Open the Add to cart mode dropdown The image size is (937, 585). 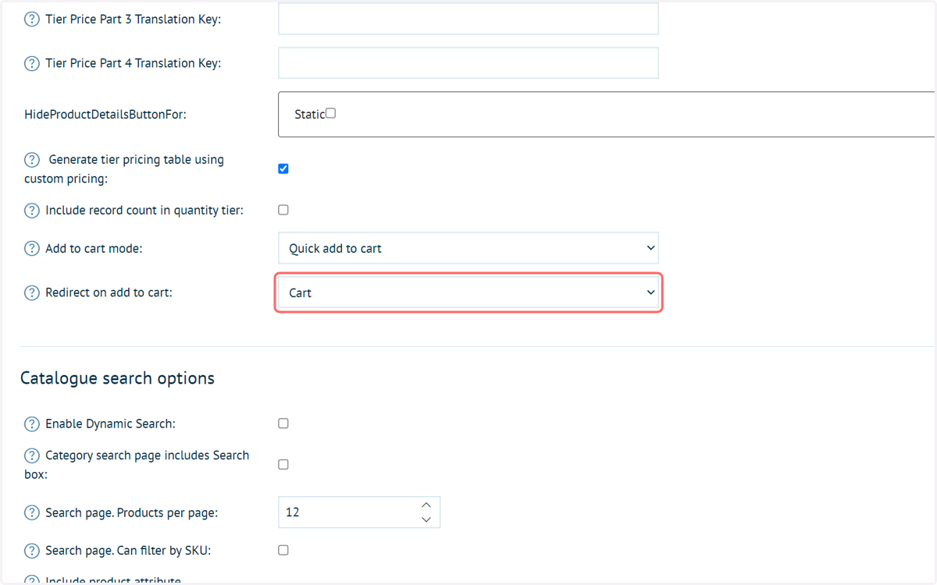(x=468, y=248)
